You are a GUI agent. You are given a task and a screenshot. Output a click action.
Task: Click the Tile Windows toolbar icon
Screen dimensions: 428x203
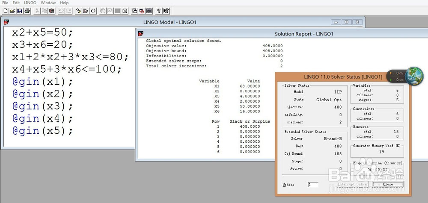click(x=149, y=11)
